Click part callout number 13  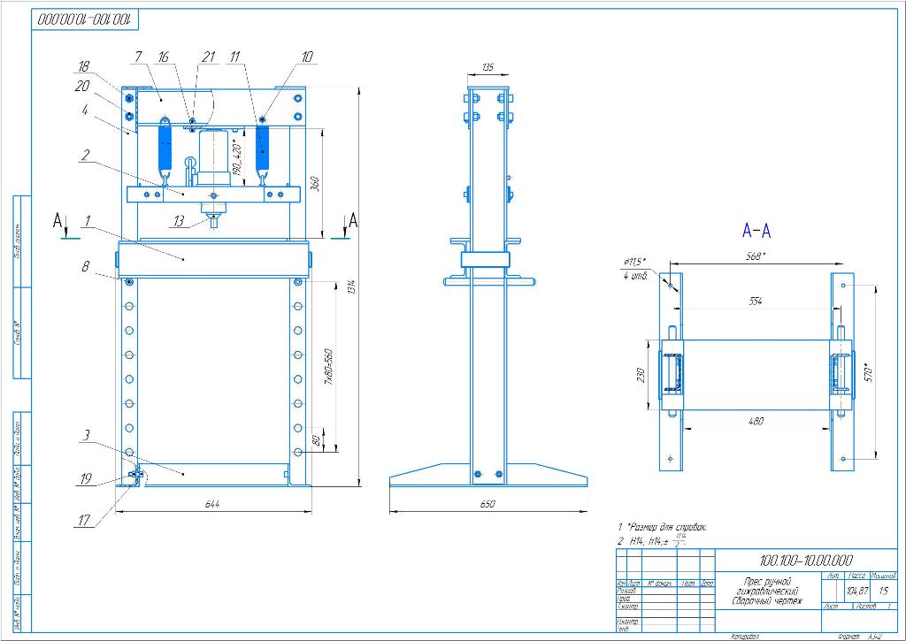179,222
